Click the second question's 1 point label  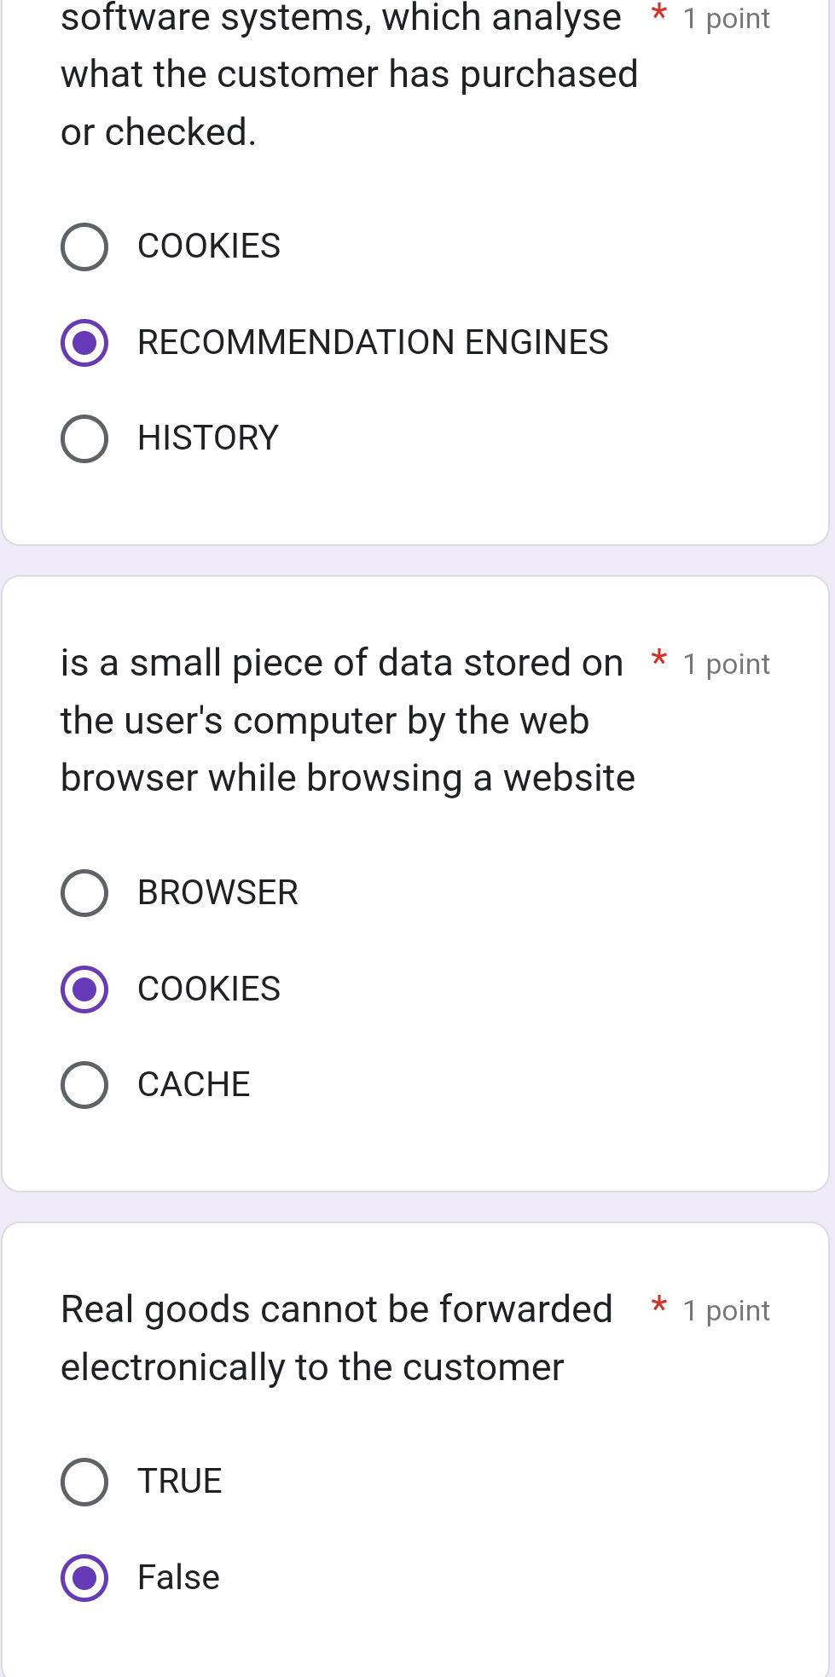726,664
